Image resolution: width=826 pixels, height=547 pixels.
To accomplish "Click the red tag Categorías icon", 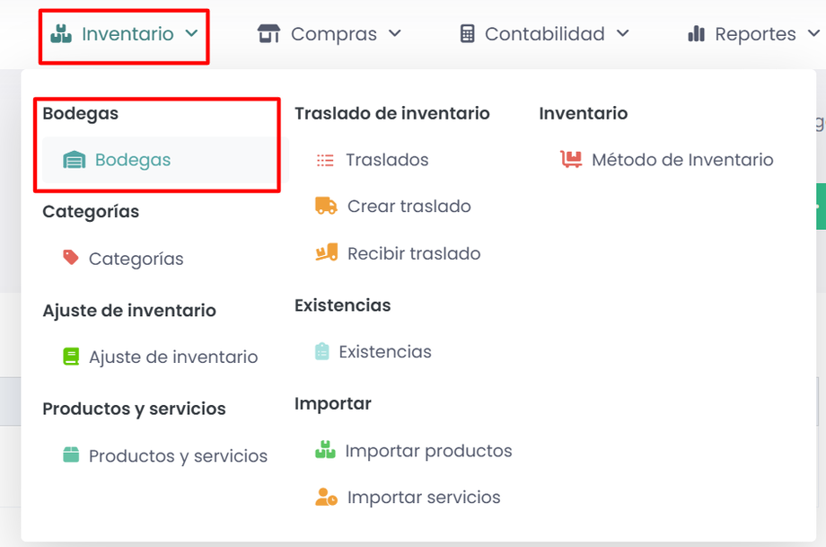I will tap(71, 258).
